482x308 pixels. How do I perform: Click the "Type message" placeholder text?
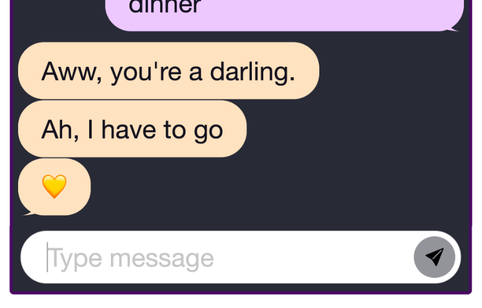131,259
